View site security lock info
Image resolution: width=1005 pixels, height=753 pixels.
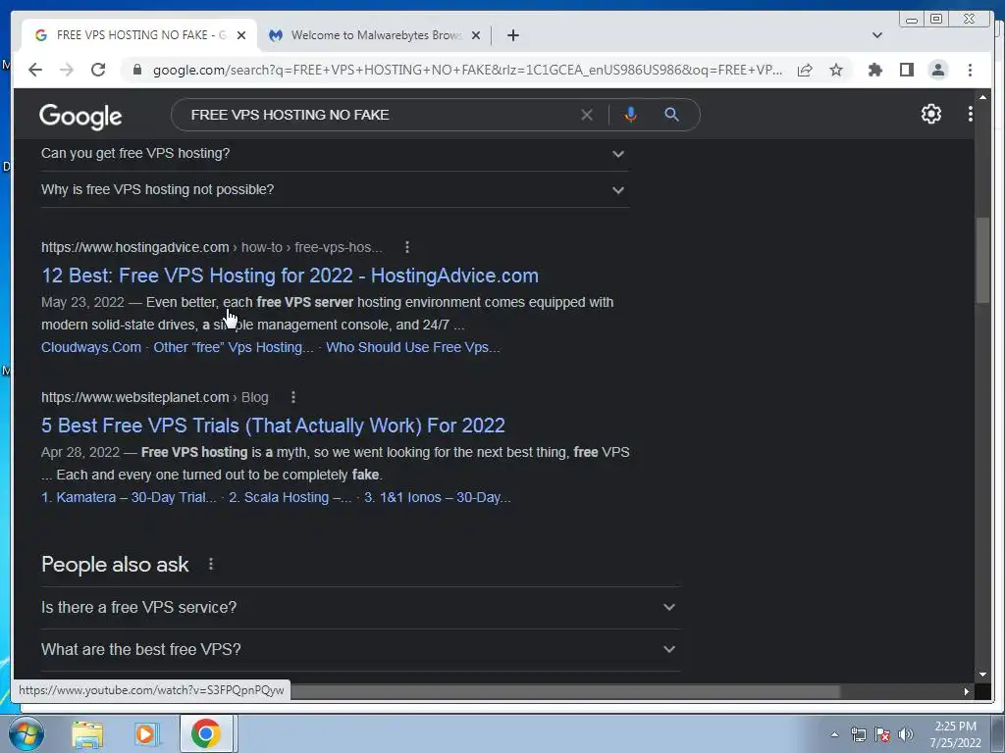pos(136,70)
